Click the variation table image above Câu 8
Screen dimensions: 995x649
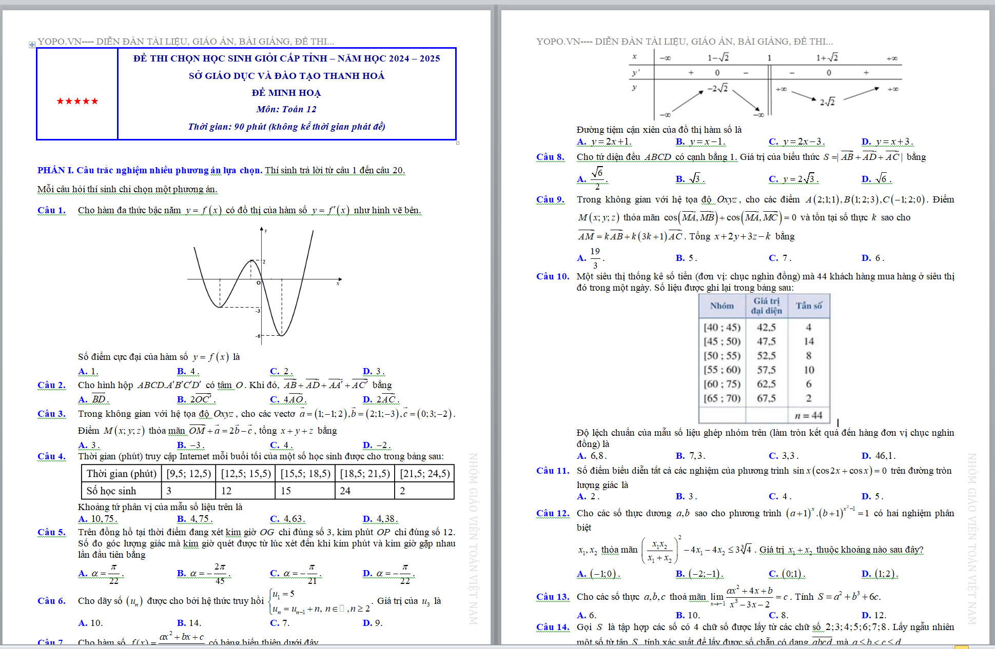pyautogui.click(x=765, y=85)
